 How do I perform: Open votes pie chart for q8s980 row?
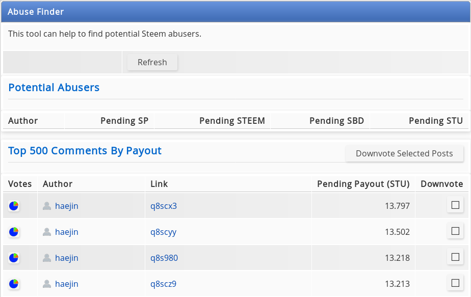click(14, 258)
